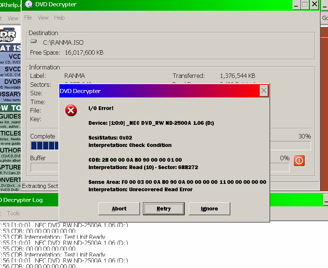Click the red error icon in the dialog
The width and height of the screenshot is (328, 268).
coord(71,110)
